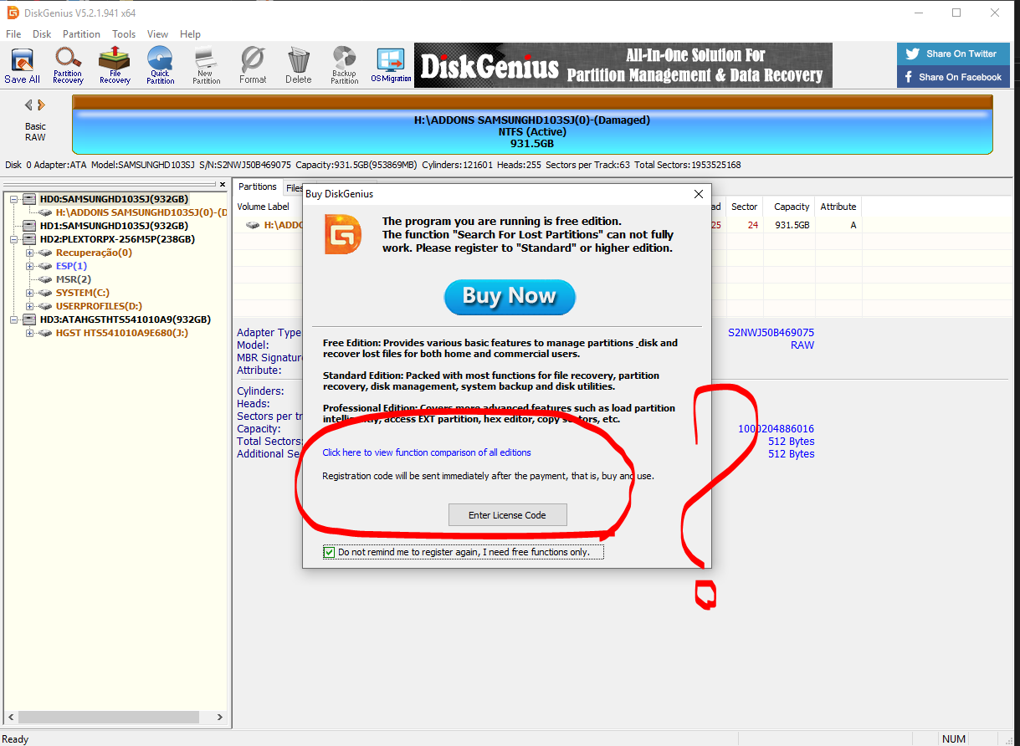
Task: Click the Attribute column header
Action: (838, 207)
